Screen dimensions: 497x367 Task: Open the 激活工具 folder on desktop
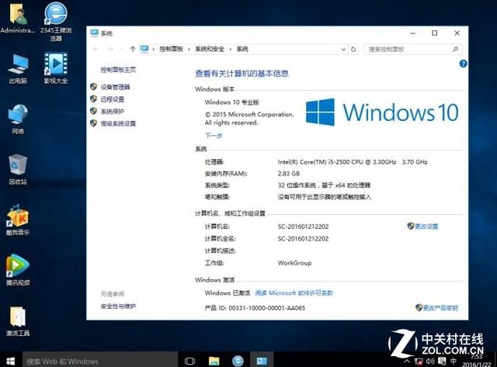[18, 321]
